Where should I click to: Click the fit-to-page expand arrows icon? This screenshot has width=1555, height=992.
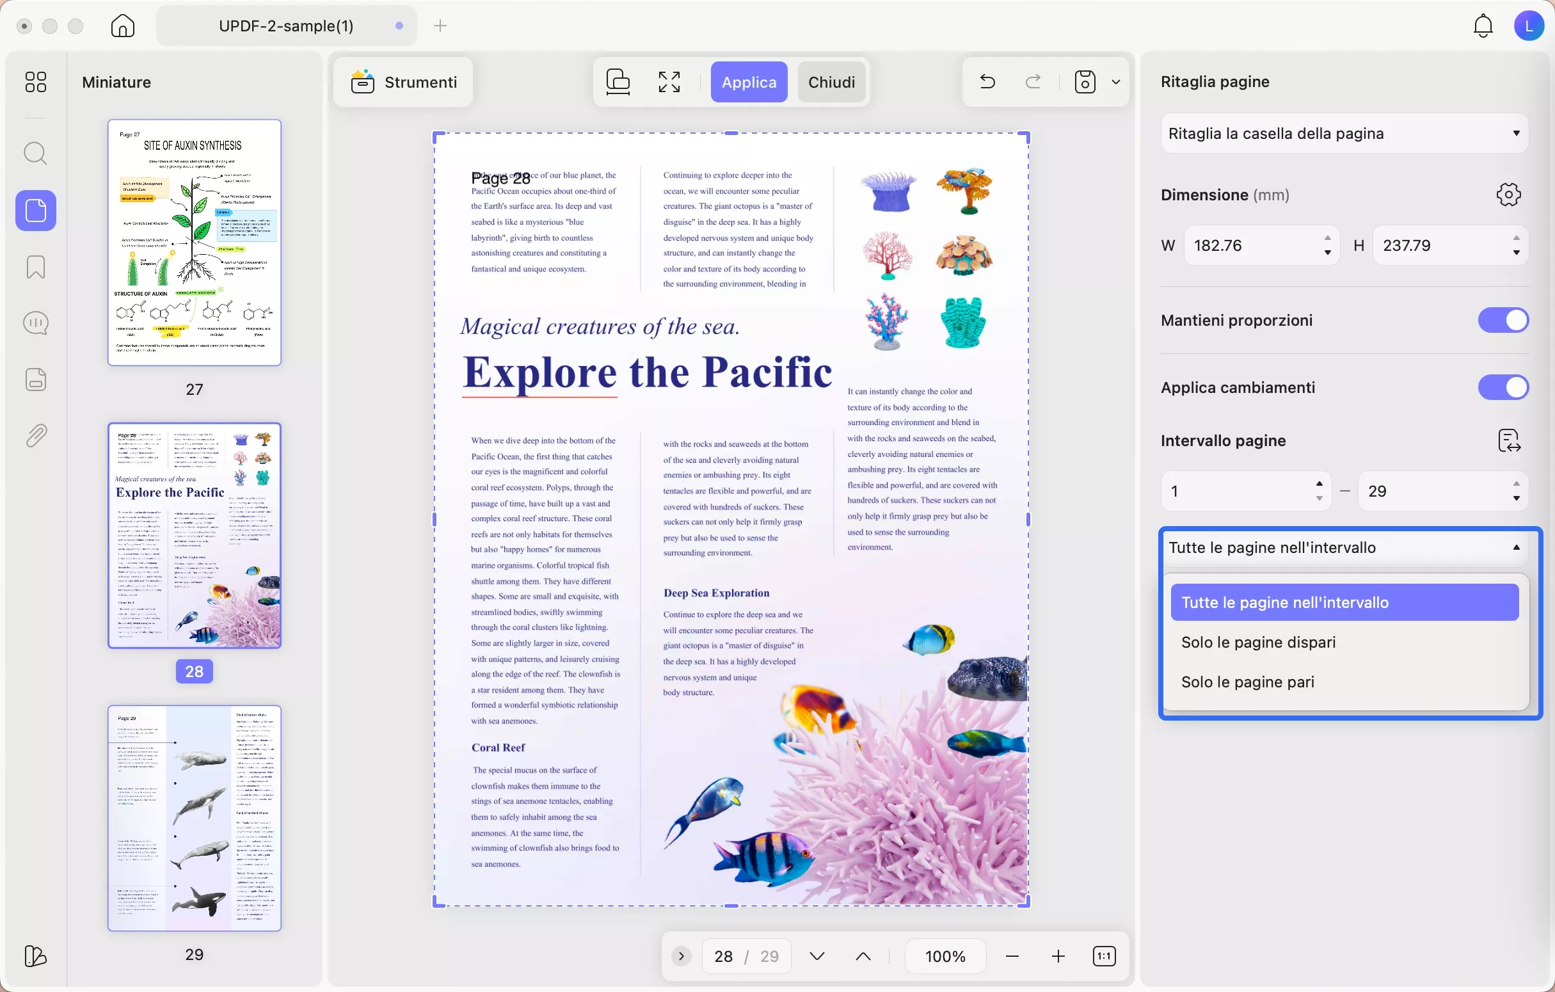(x=669, y=82)
